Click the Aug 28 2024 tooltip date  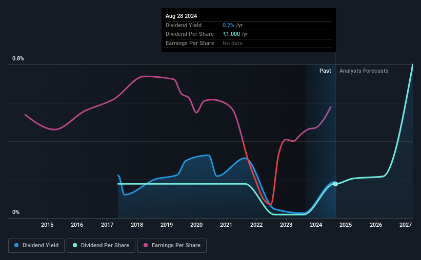click(181, 16)
